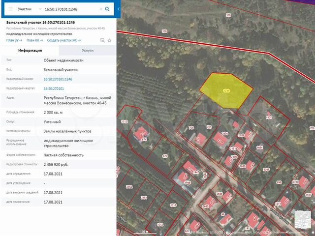This screenshot has height=236, width=315.
Task: Click the find-on-map icon beside star
Action: pyautogui.click(x=102, y=40)
